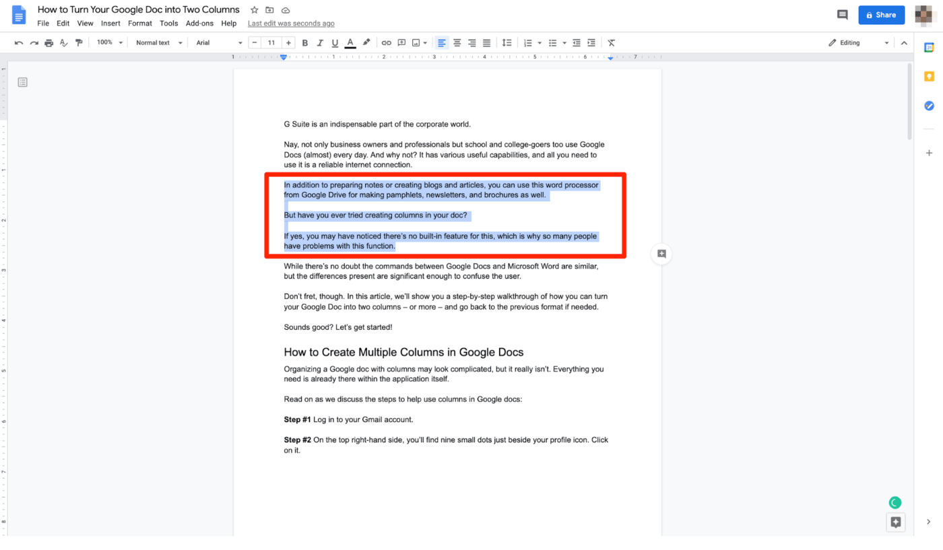Decrease indent icon

coord(577,42)
